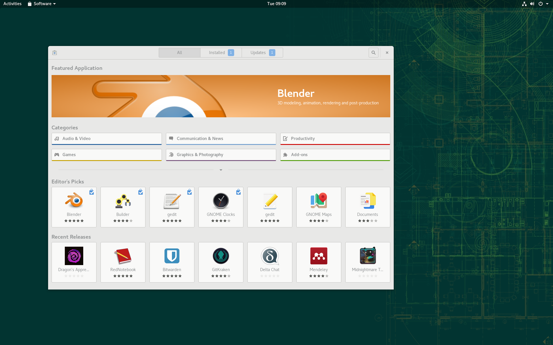Switch to the Installed tab

pyautogui.click(x=221, y=53)
